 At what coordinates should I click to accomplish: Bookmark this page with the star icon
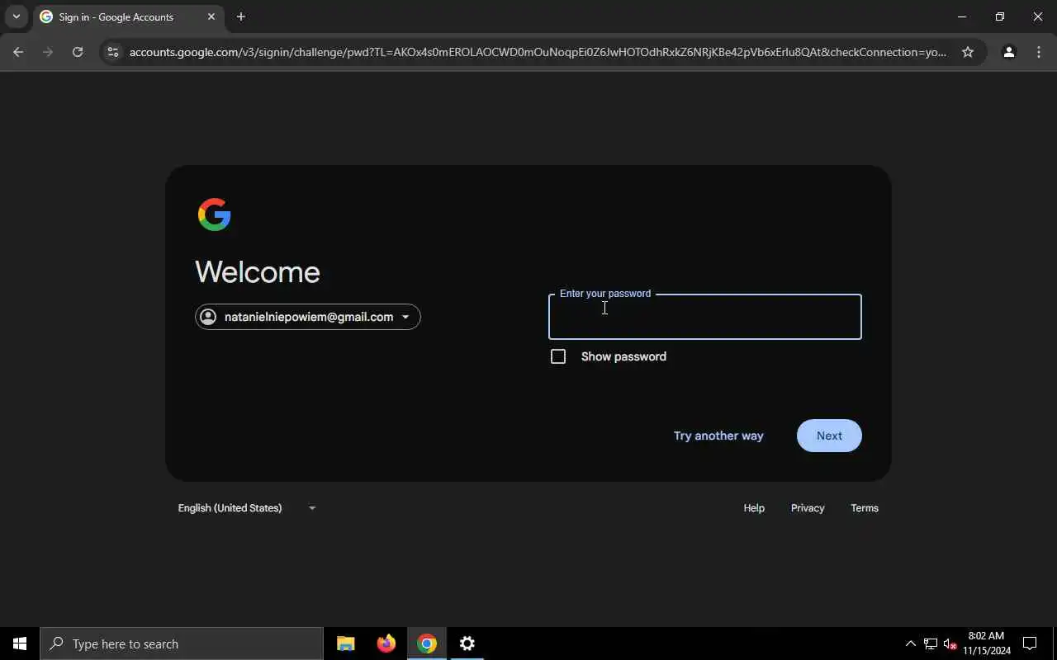(968, 52)
